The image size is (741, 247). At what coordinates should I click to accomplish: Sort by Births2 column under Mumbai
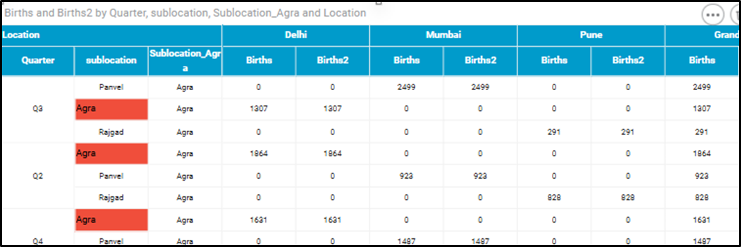pyautogui.click(x=480, y=60)
